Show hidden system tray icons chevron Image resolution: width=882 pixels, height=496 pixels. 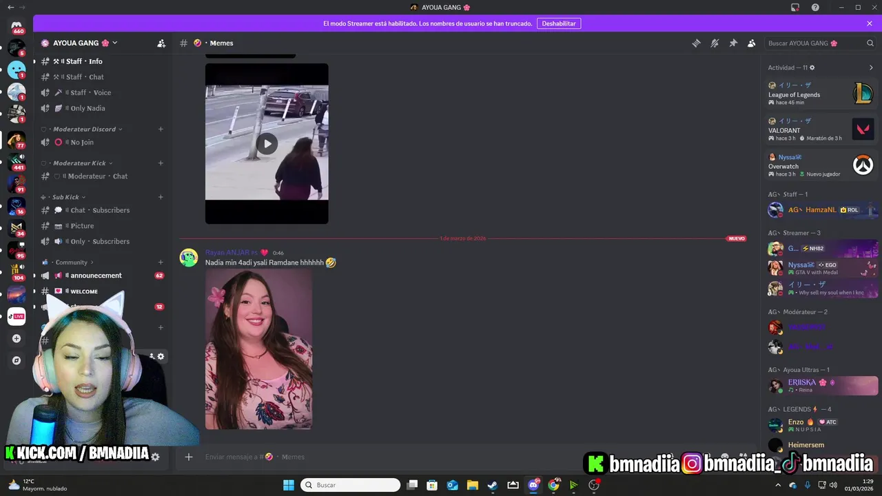tap(779, 485)
